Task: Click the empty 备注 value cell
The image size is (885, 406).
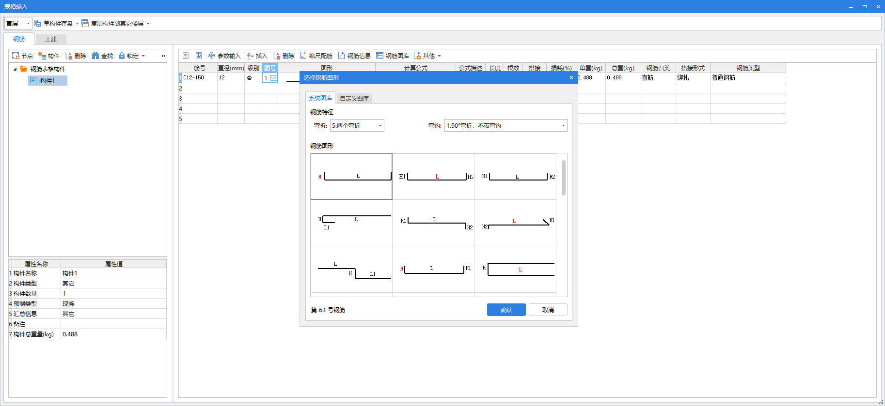Action: (113, 324)
